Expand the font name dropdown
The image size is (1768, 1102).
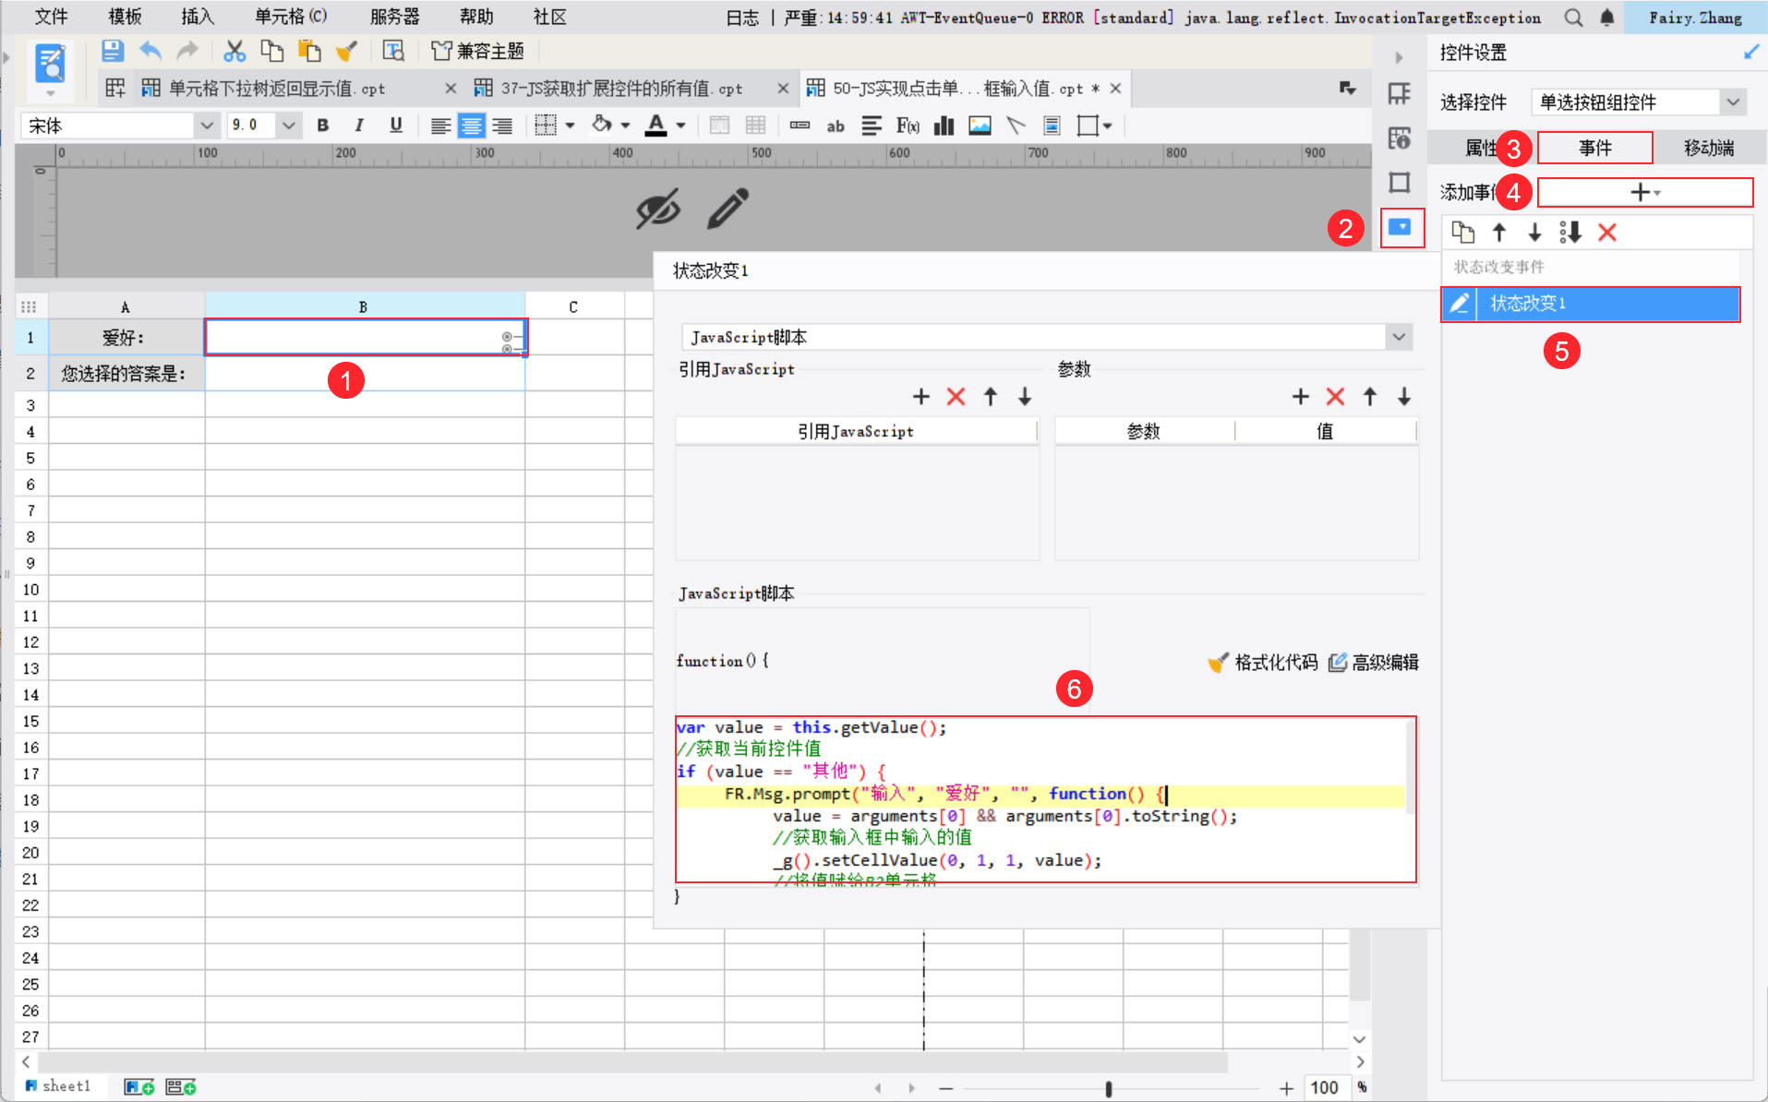[206, 126]
